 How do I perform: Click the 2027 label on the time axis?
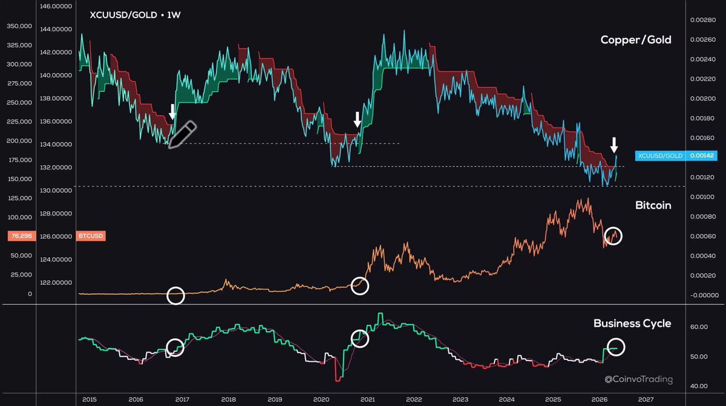click(645, 399)
